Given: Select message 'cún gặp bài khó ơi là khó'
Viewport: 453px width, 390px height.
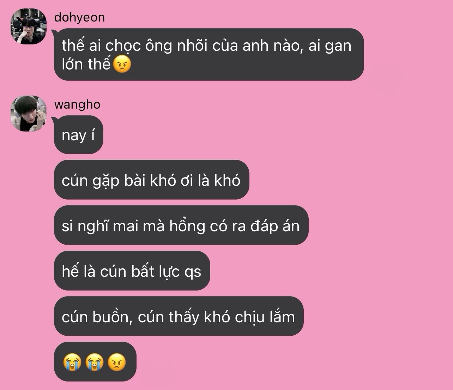Looking at the screenshot, I should [x=151, y=180].
